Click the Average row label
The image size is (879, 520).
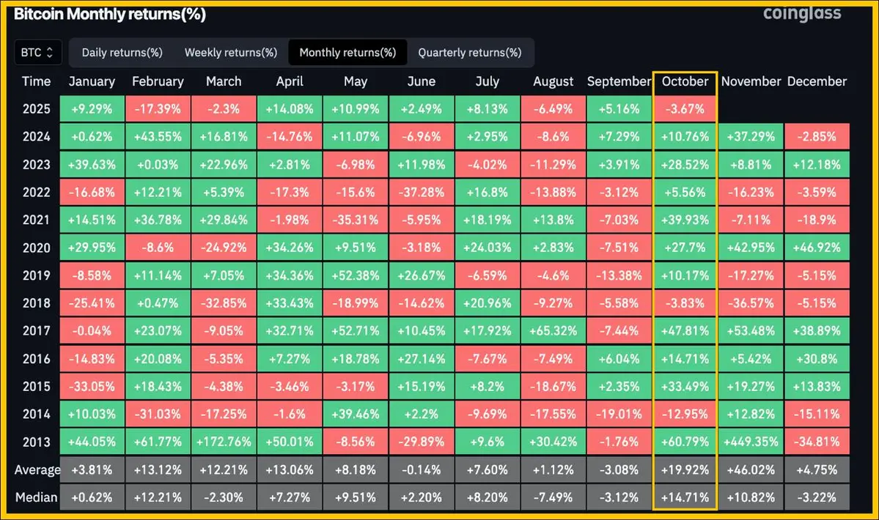click(37, 469)
